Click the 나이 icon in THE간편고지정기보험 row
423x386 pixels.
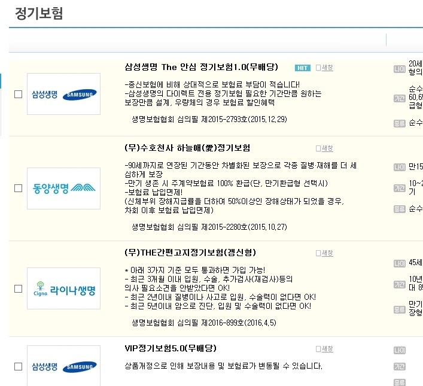point(399,263)
